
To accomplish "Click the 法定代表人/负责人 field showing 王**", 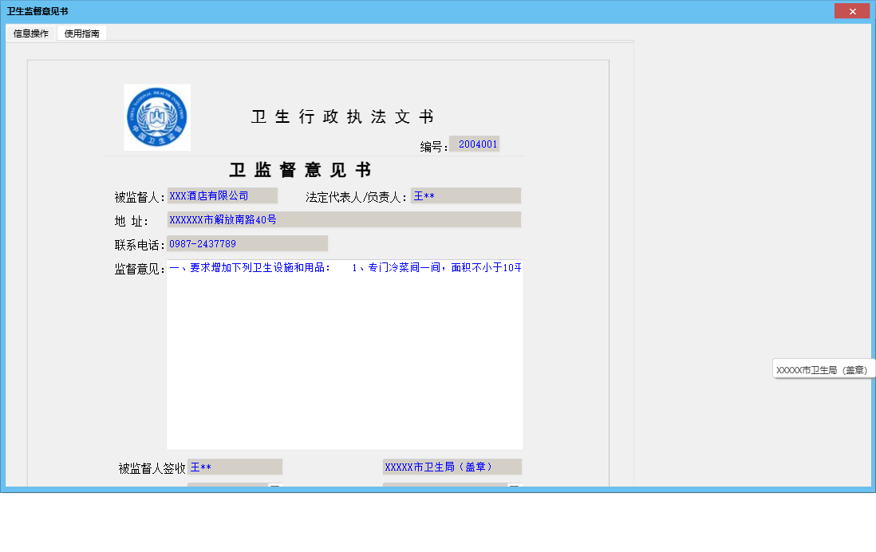I will (466, 195).
